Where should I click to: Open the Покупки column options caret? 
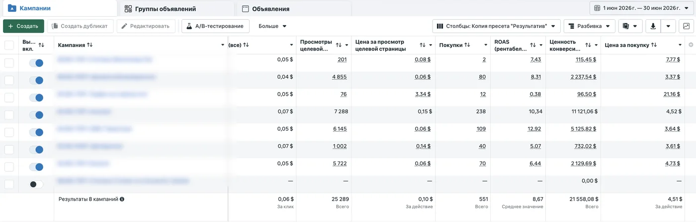(x=486, y=45)
